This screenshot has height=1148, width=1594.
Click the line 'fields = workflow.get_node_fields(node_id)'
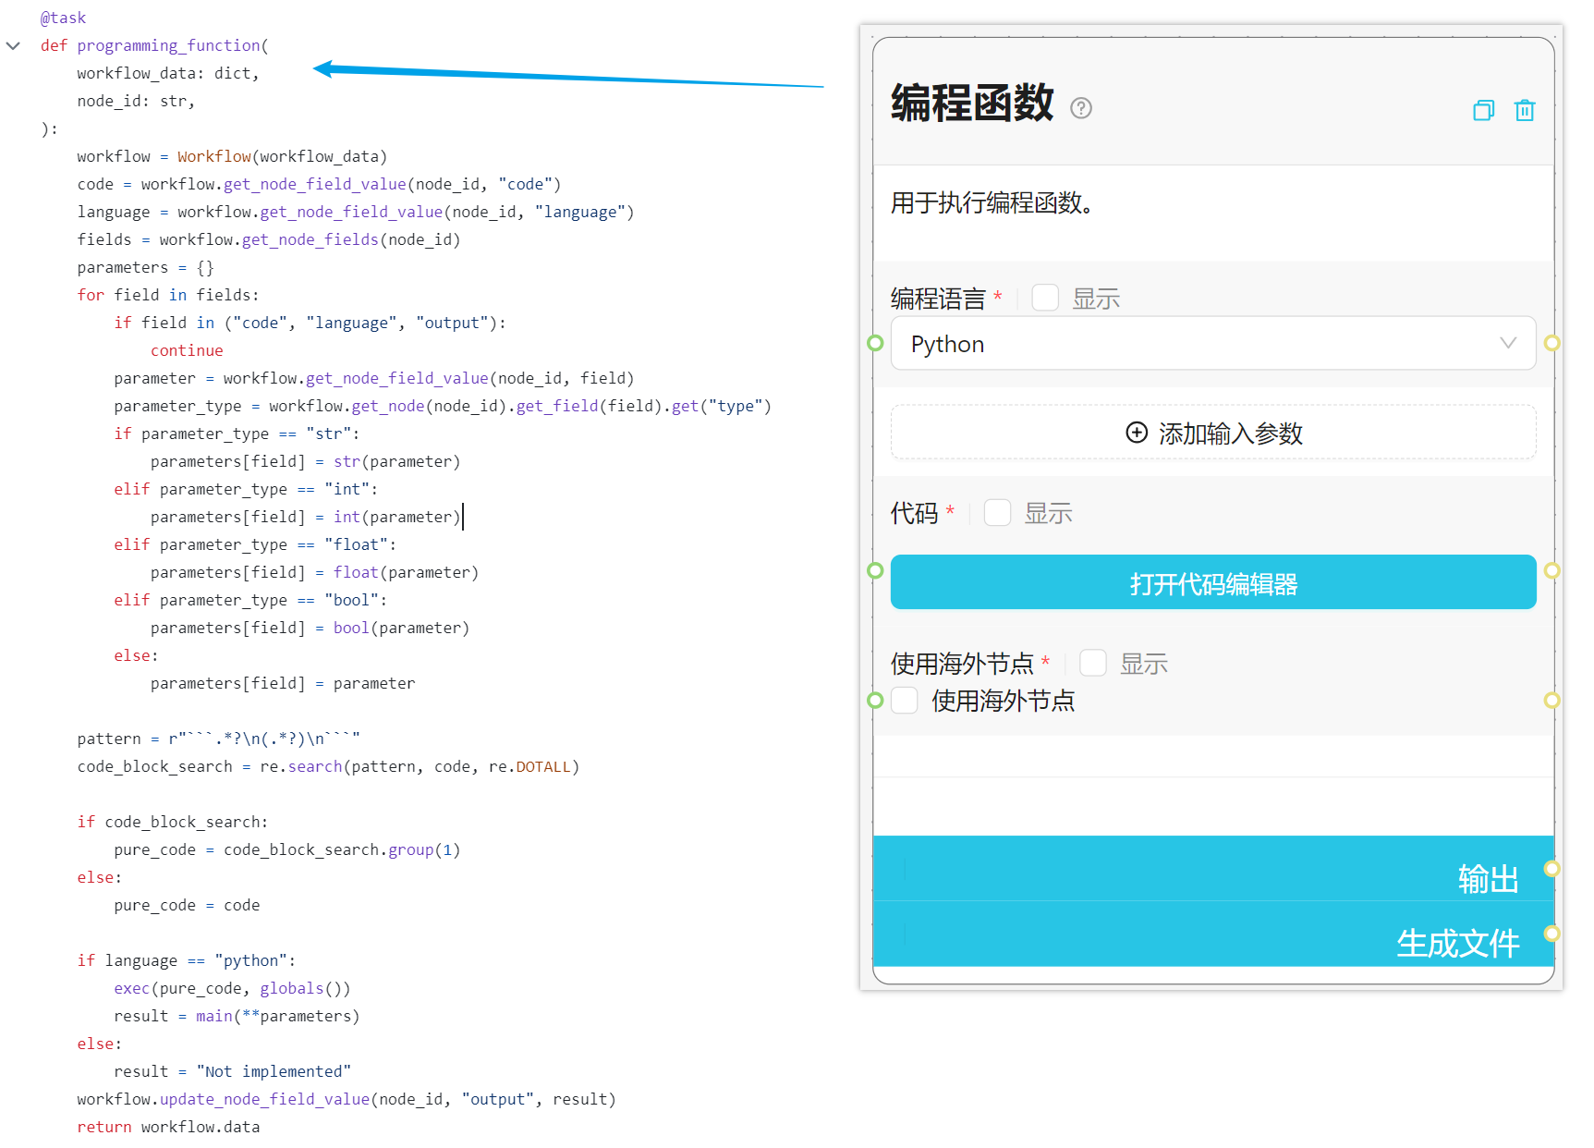(269, 239)
